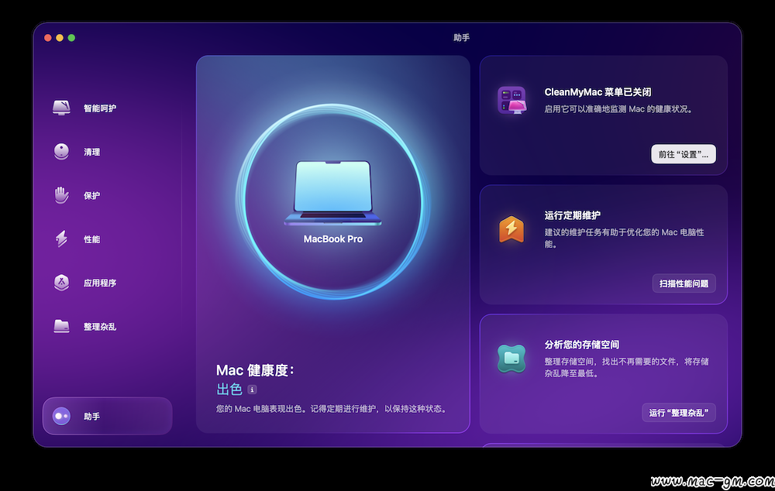
Task: Click the CleanMyMac menu card icon
Action: point(511,100)
